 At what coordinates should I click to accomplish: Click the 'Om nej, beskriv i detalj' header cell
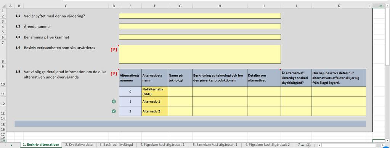pyautogui.click(x=339, y=78)
